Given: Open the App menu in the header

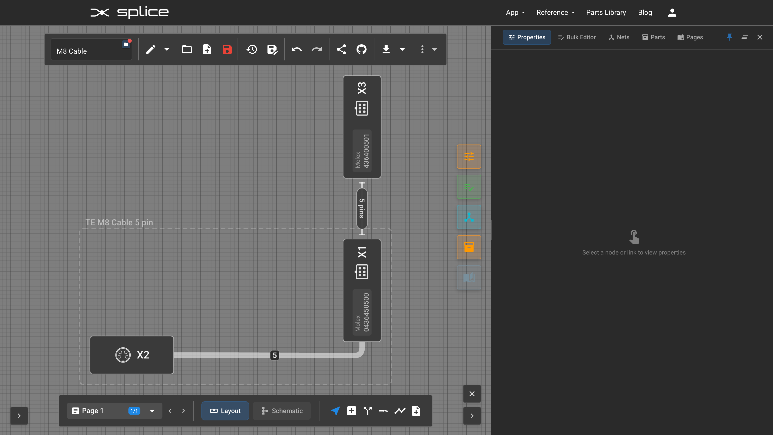Looking at the screenshot, I should pos(515,13).
